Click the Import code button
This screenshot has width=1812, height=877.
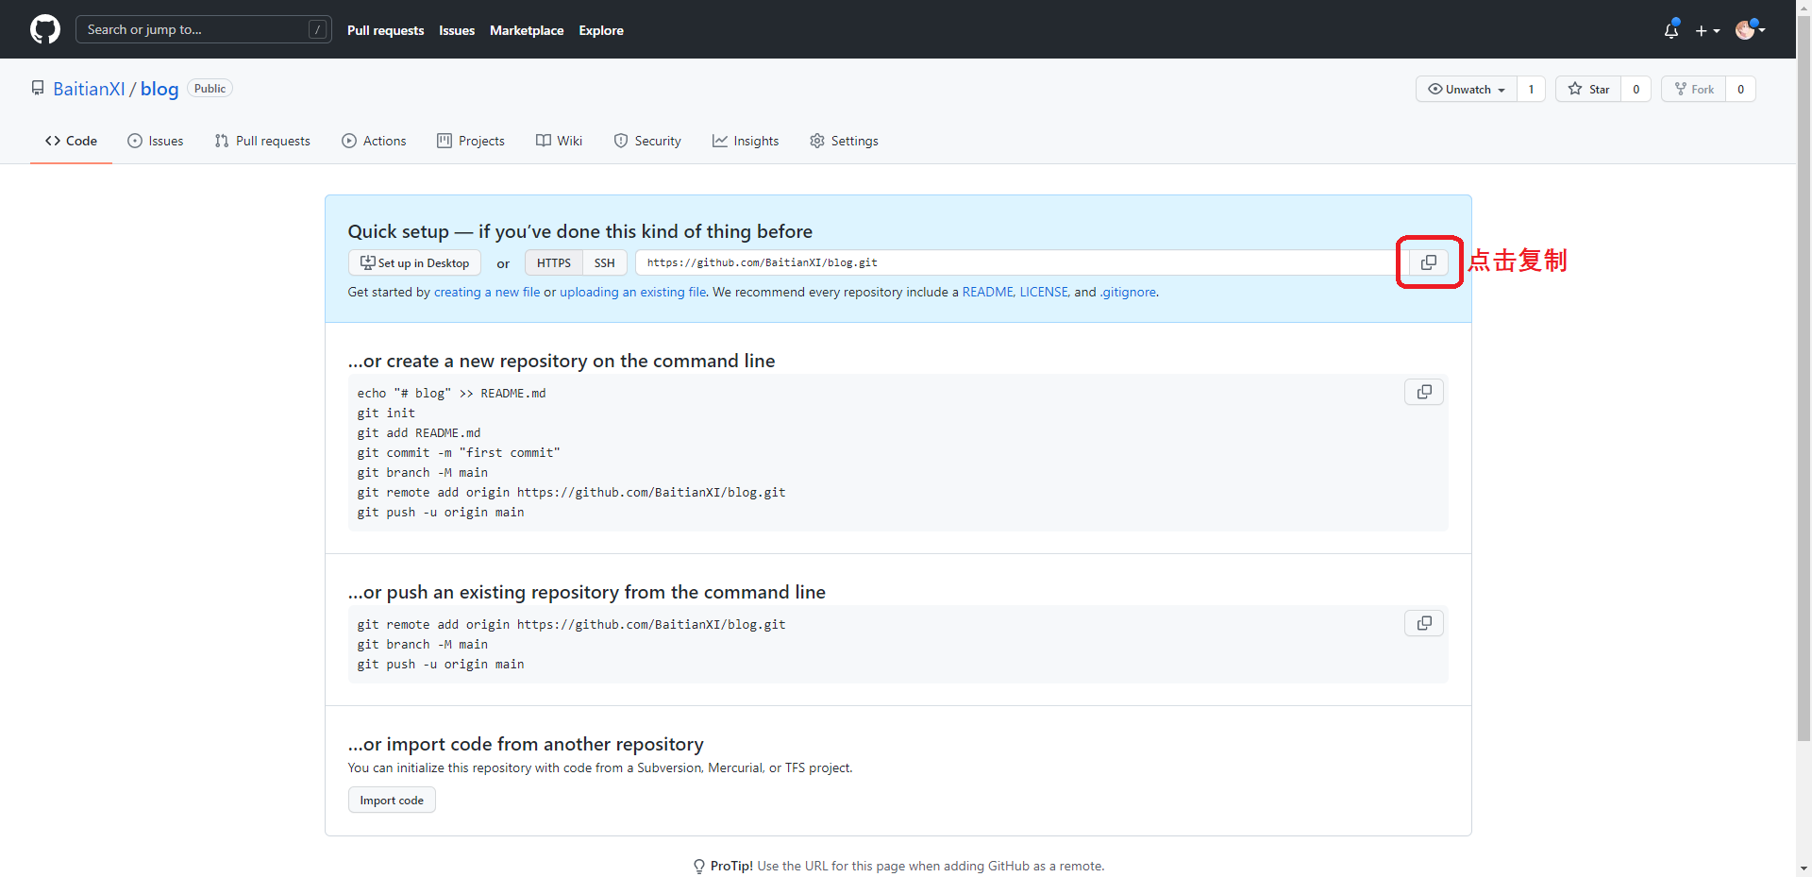pyautogui.click(x=392, y=800)
